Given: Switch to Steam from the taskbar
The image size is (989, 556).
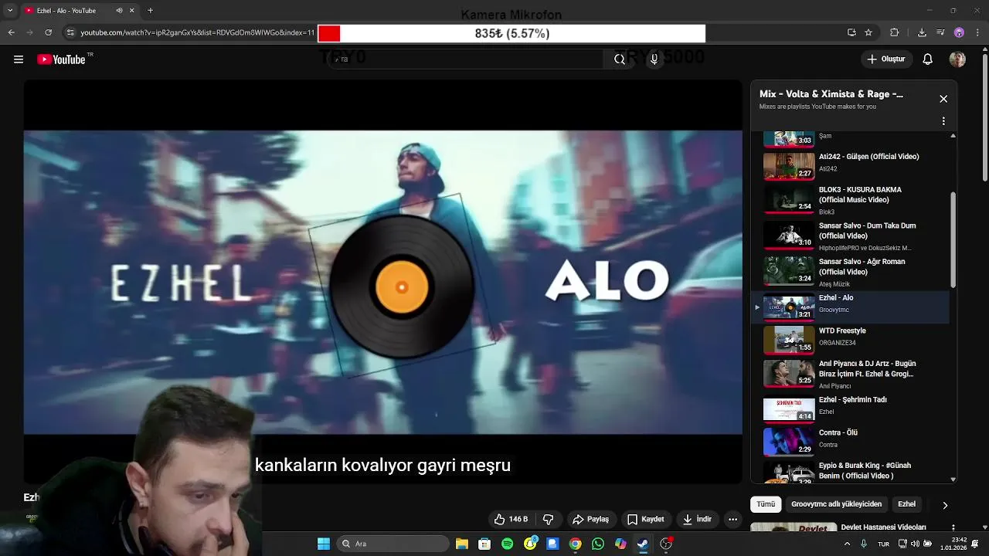Looking at the screenshot, I should (x=643, y=544).
